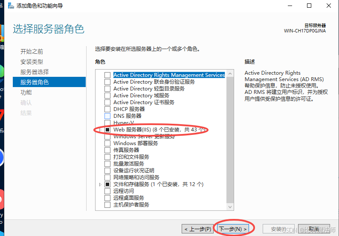Viewport: 339px width, 236px height.
Task: Click the 安装(I) install button
Action: (278, 229)
